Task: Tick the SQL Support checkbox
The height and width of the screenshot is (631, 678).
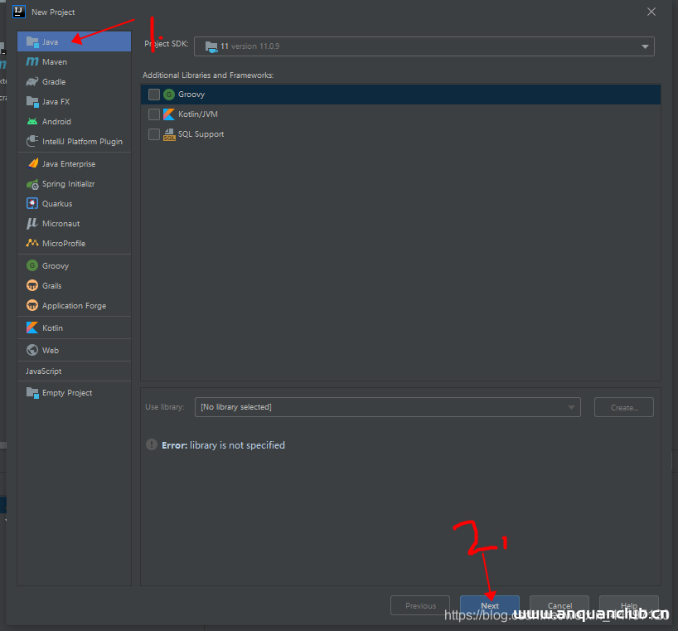Action: point(154,134)
